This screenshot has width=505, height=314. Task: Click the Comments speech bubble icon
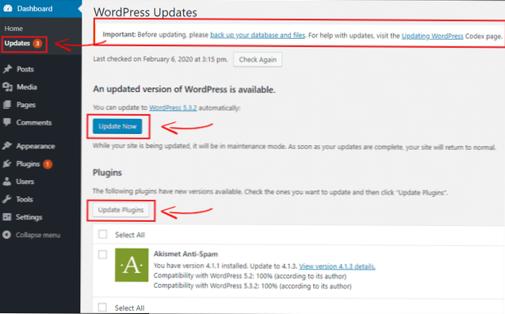click(x=7, y=122)
